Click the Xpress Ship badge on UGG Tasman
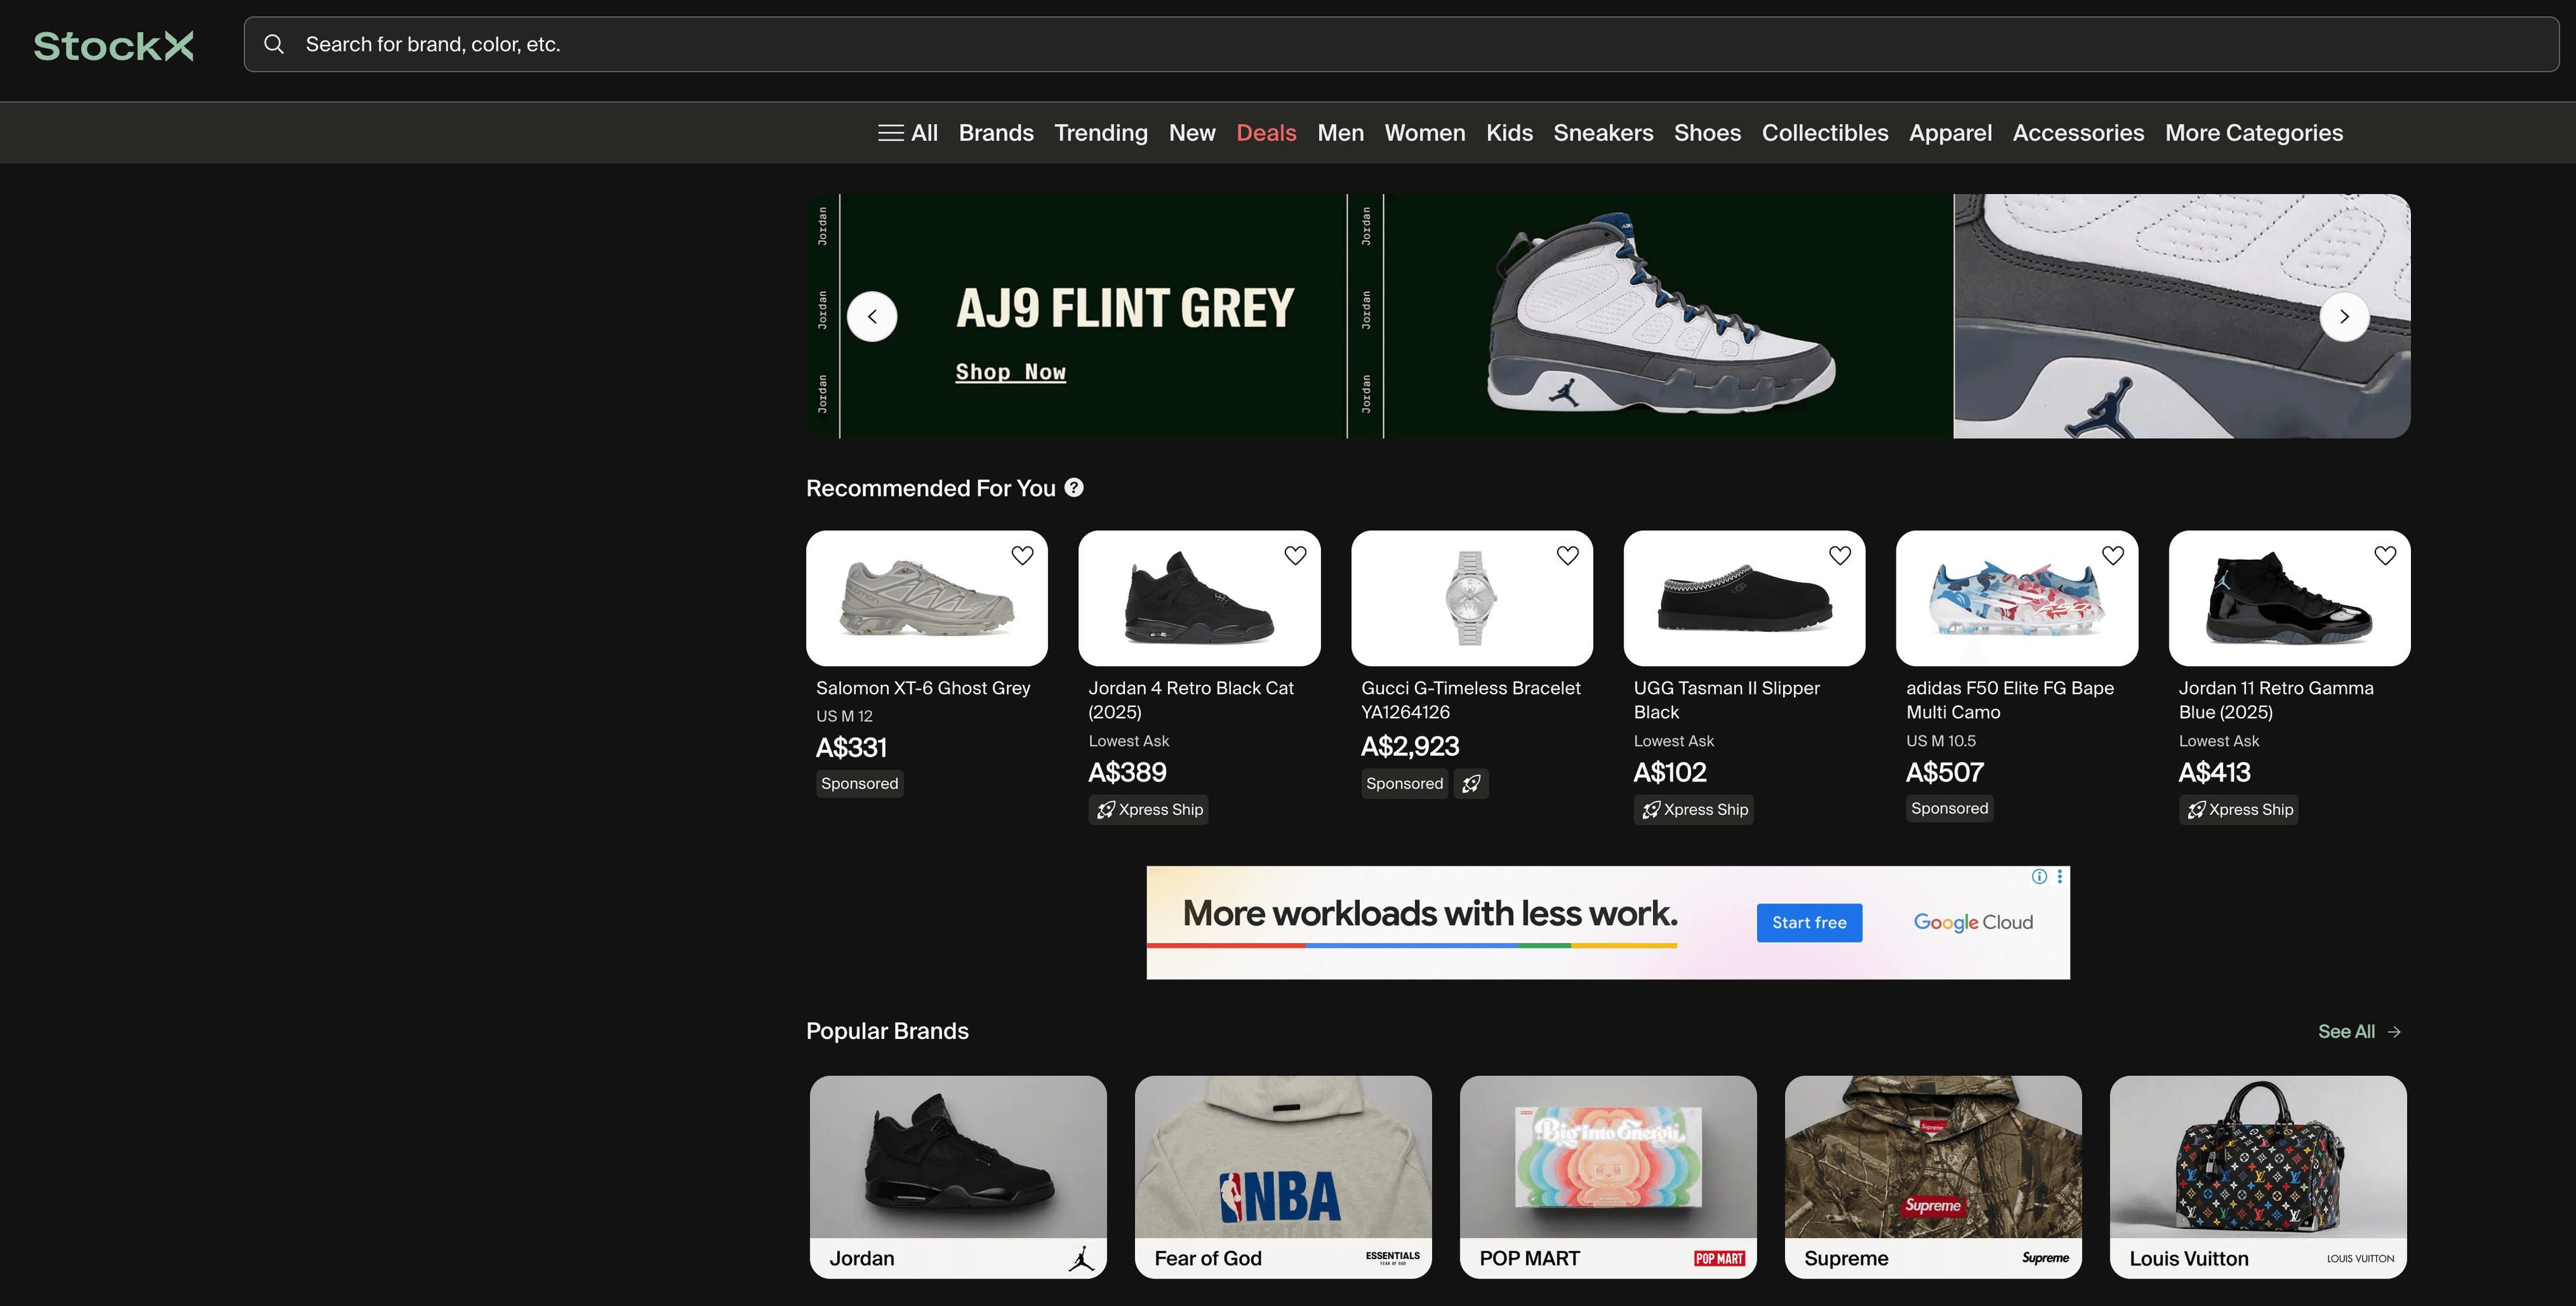2576x1306 pixels. point(1693,810)
